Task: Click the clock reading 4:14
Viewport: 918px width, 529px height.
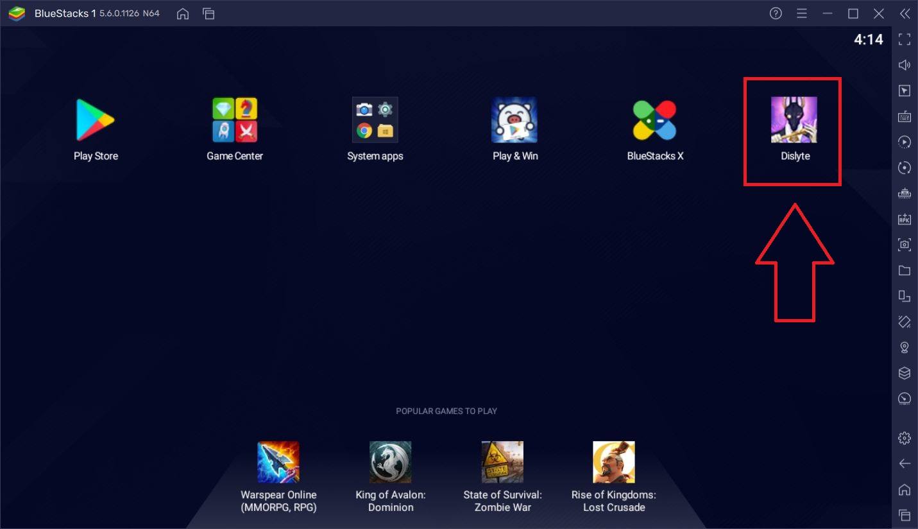Action: pos(869,40)
